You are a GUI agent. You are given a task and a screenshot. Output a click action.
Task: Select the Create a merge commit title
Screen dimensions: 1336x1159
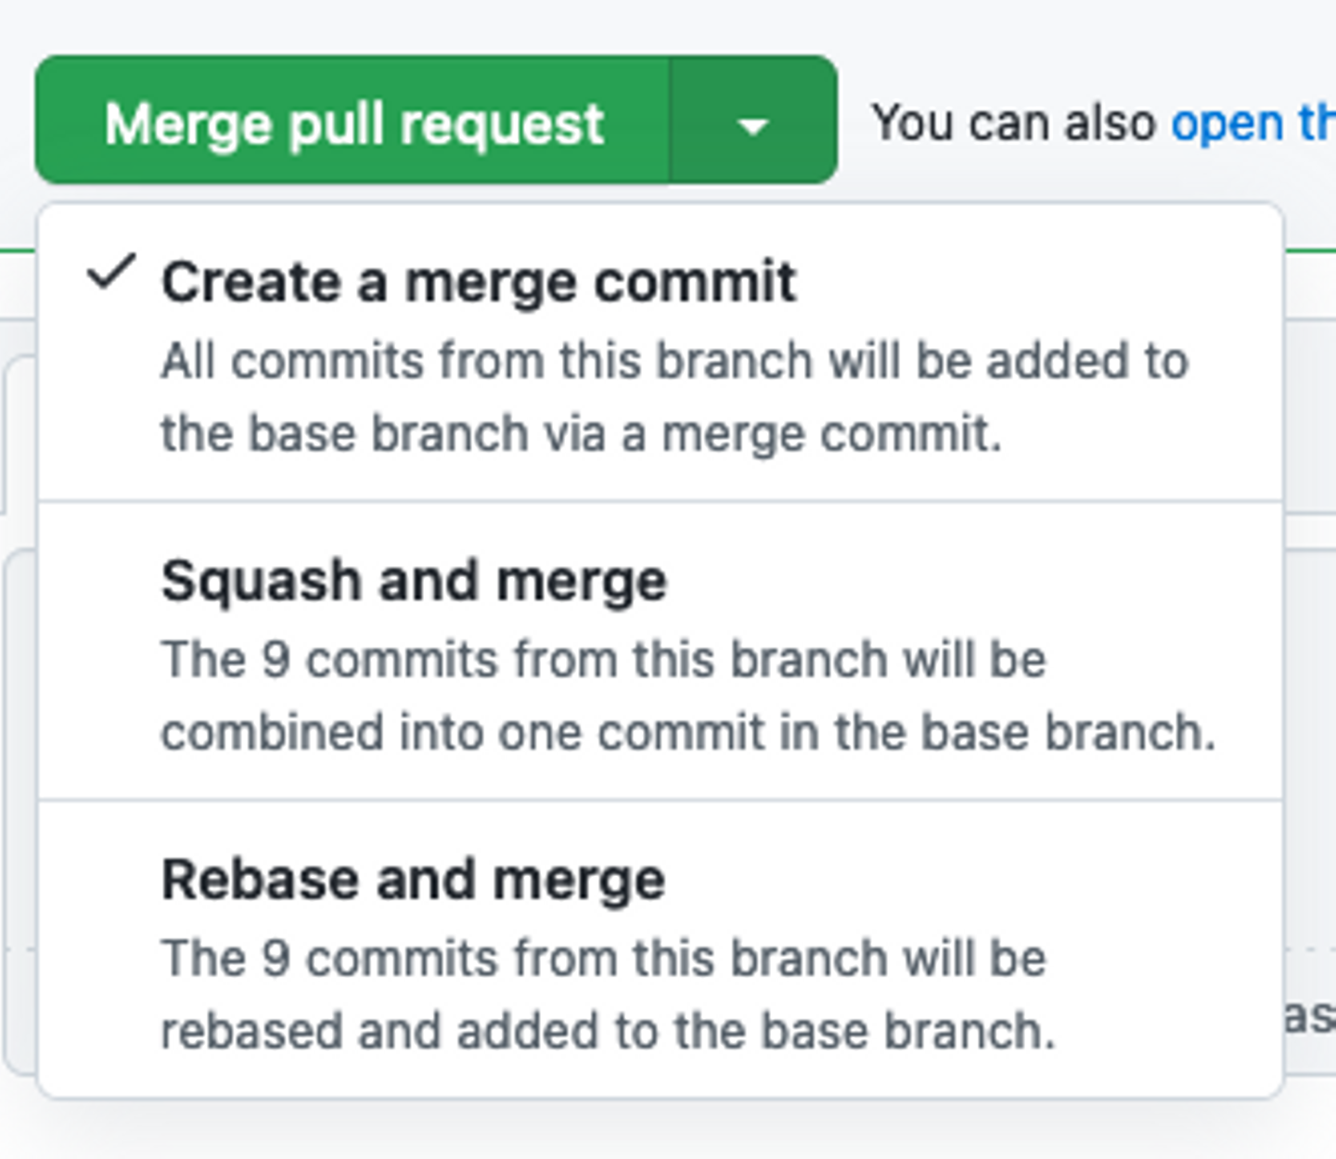point(479,281)
